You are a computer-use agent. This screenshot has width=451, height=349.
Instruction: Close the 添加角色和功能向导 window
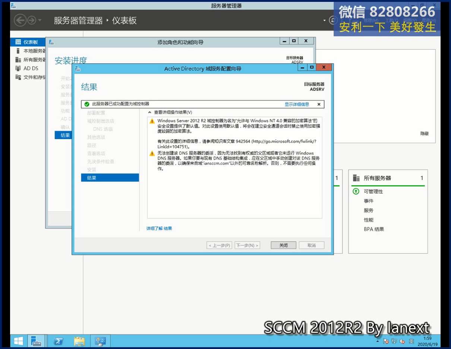click(x=306, y=41)
